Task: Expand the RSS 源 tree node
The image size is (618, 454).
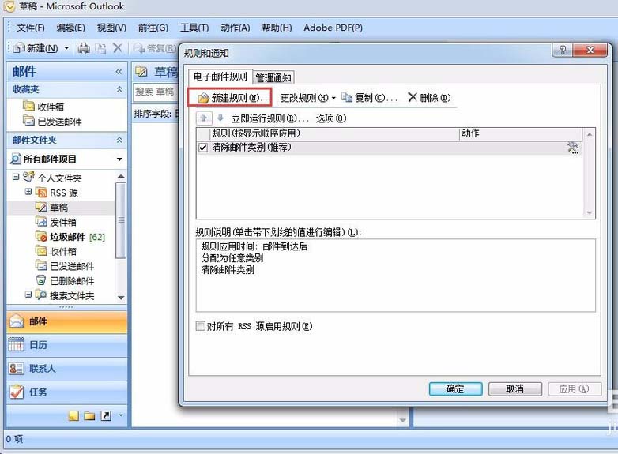Action: 29,192
